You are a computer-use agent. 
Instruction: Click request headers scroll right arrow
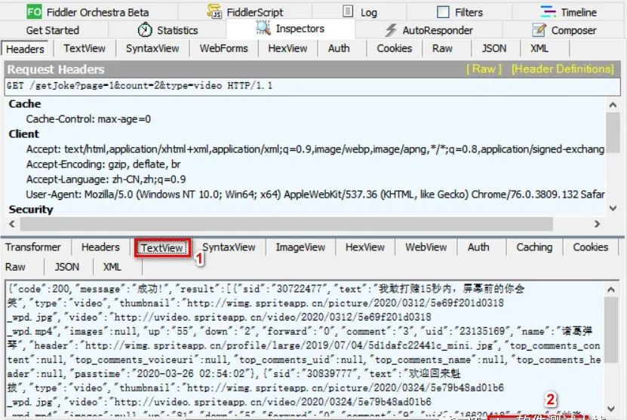(x=597, y=224)
